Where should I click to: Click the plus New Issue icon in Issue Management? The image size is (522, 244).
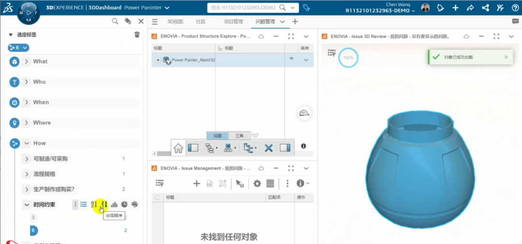[197, 183]
